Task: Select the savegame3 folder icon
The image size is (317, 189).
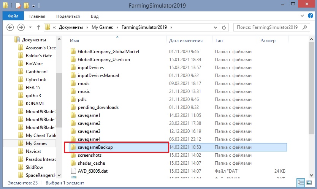Action: pos(73,131)
